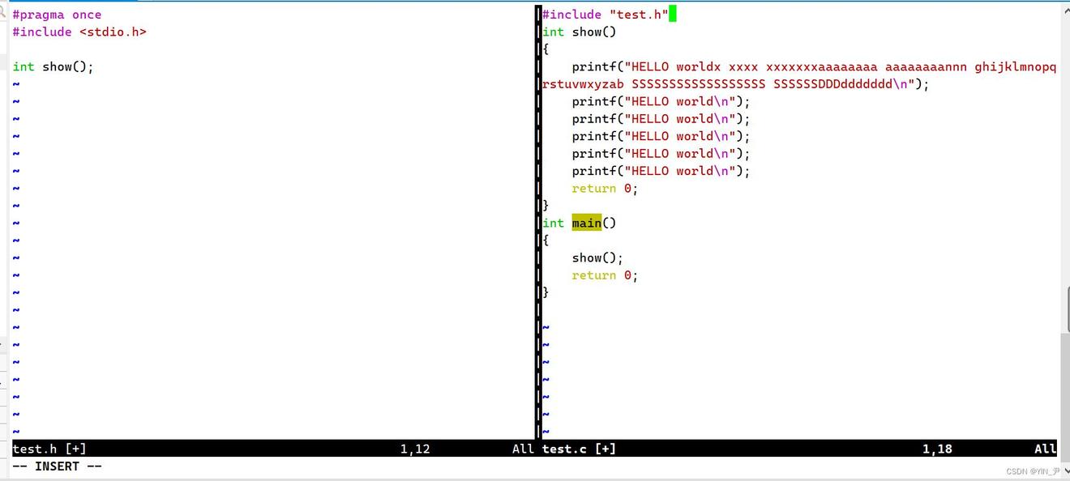Click the "#pragma once" line in test.h
Screen dimensions: 1070x481
coord(57,15)
